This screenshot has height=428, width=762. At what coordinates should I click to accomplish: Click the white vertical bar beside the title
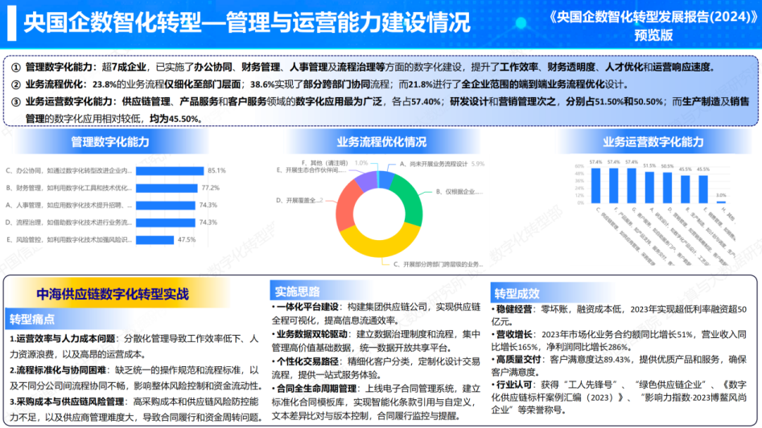[x=11, y=22]
